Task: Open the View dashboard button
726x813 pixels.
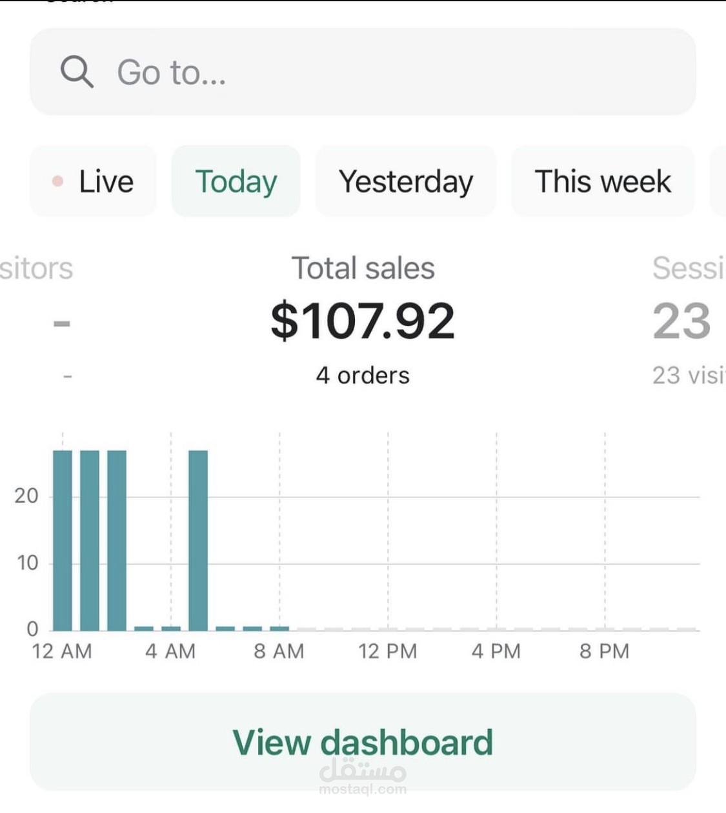Action: pos(363,742)
